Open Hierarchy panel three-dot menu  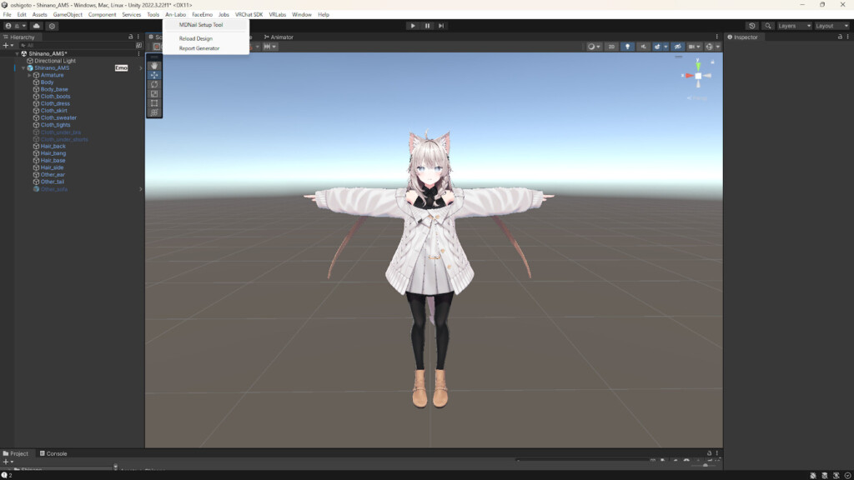(x=138, y=37)
